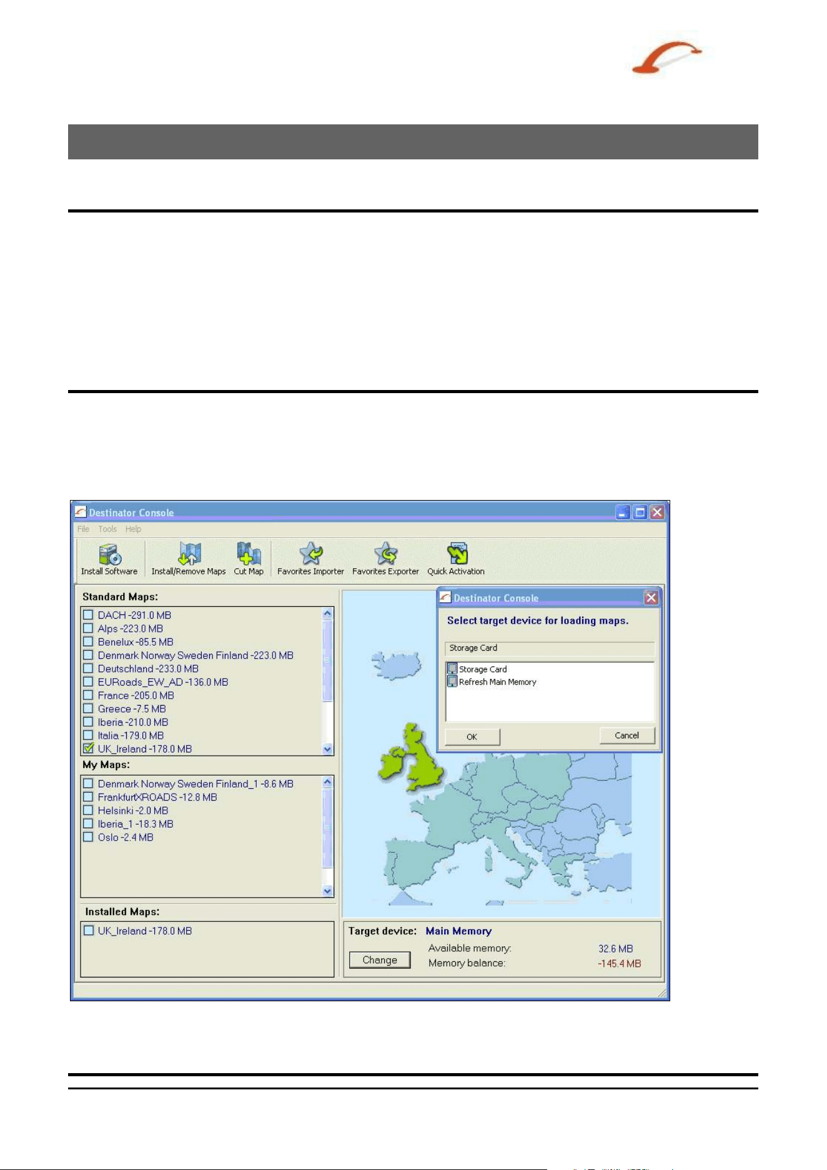Click the Install Software toolbar icon

[109, 559]
